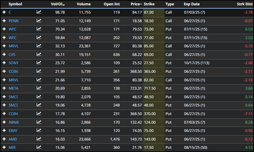Open chart icon for MRVL 82.00 call
Viewport: 254px width, 152px height.
click(x=39, y=80)
